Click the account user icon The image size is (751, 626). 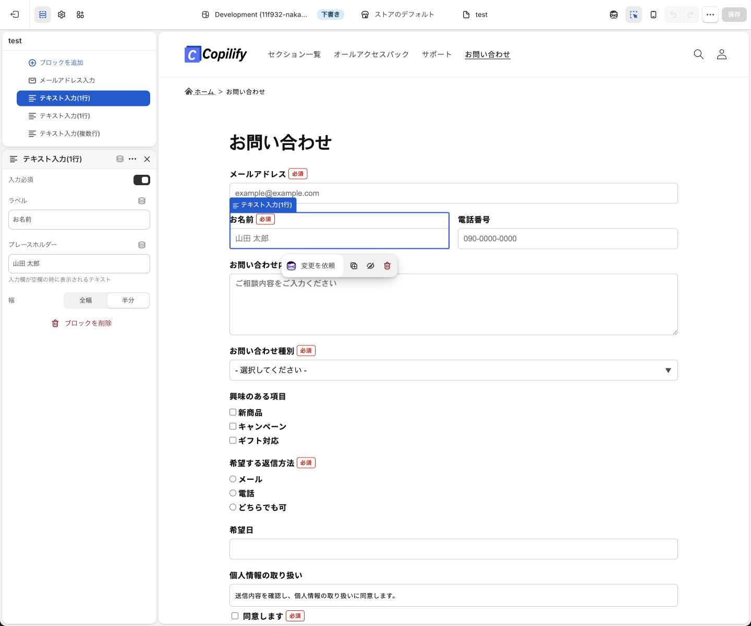tap(722, 54)
